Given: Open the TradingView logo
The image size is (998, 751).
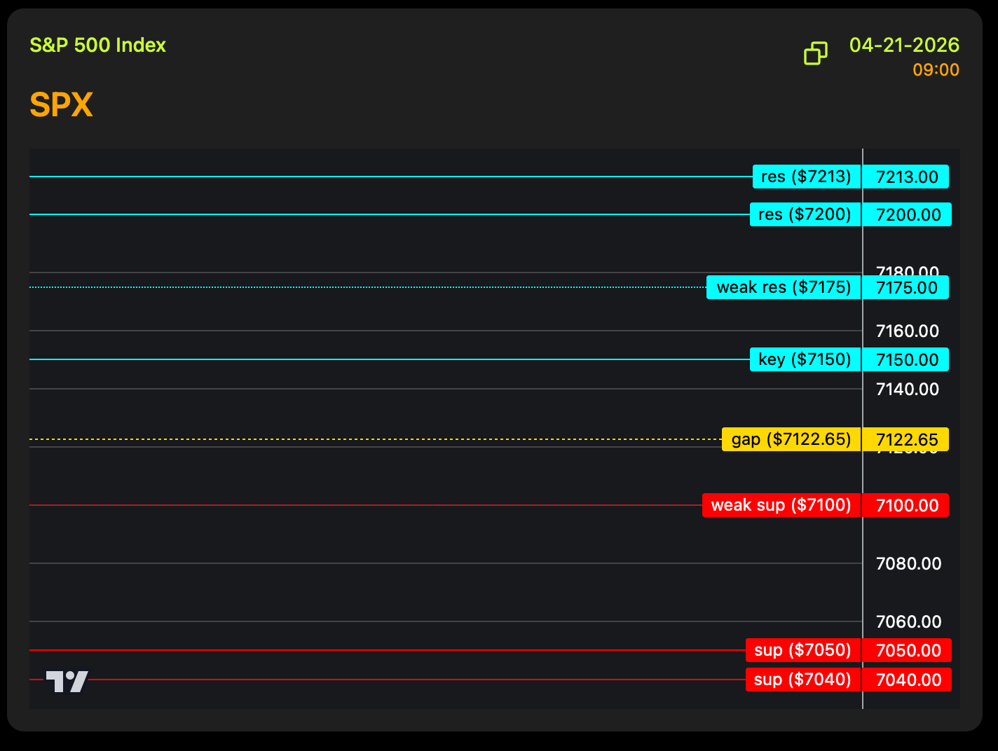Looking at the screenshot, I should (67, 681).
